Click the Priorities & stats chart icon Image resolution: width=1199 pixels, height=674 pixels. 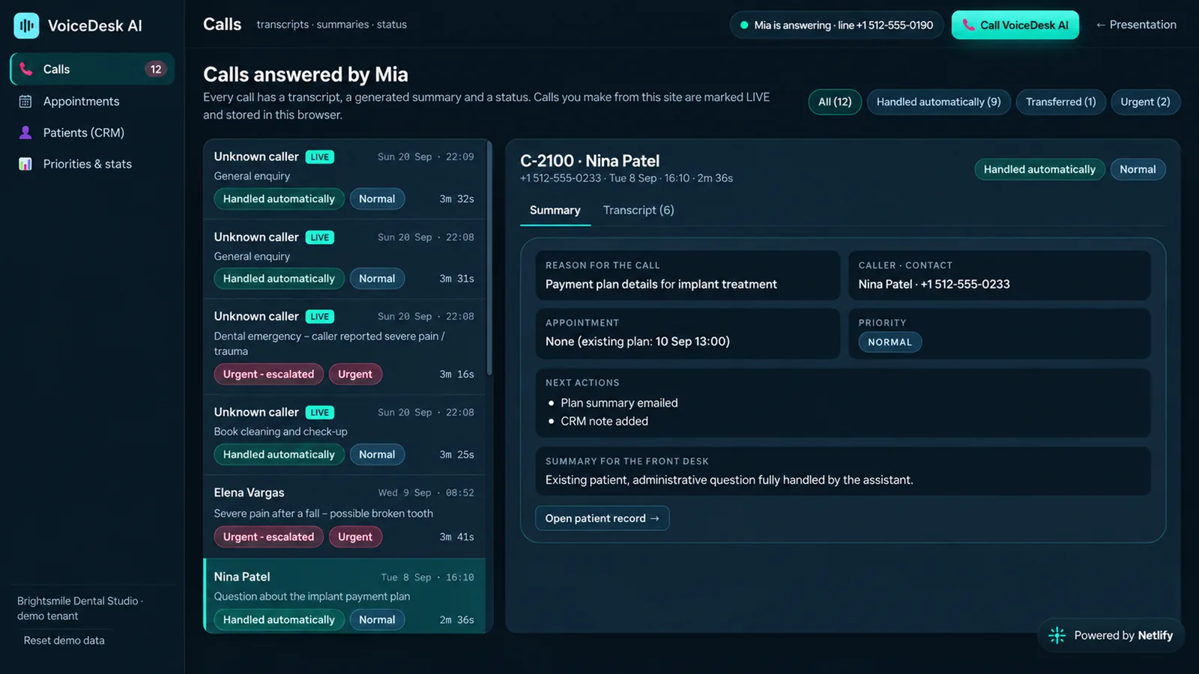(x=25, y=164)
